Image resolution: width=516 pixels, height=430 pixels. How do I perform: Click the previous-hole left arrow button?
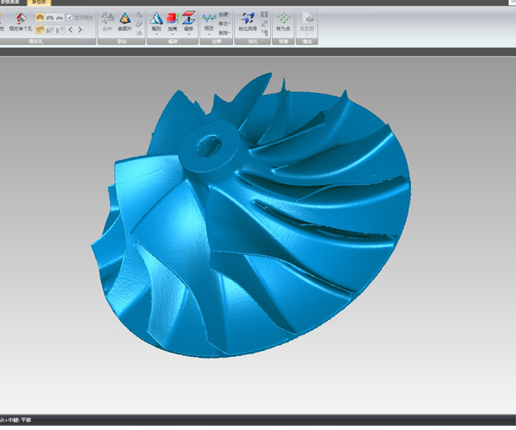[71, 29]
